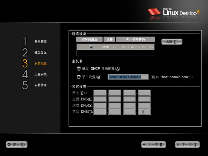Image resolution: width=208 pixels, height=156 pixels.
Task: Click the IP/子网掩码 column header
Action: (136, 39)
